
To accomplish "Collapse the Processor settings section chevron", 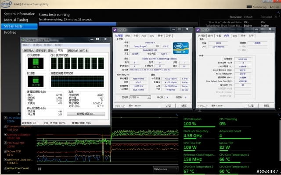I will coord(276,17).
